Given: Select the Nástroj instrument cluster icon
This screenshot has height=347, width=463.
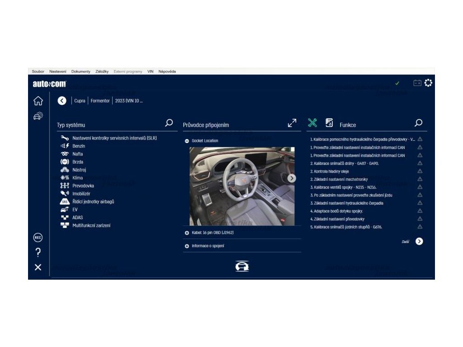Looking at the screenshot, I should [65, 170].
